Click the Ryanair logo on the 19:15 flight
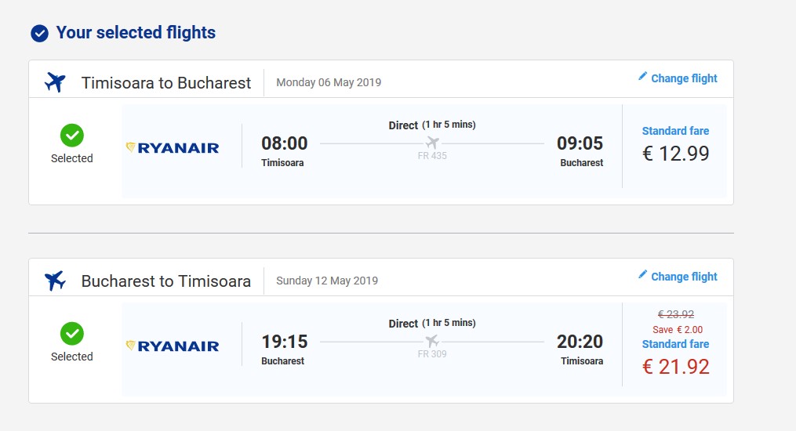 click(x=173, y=346)
